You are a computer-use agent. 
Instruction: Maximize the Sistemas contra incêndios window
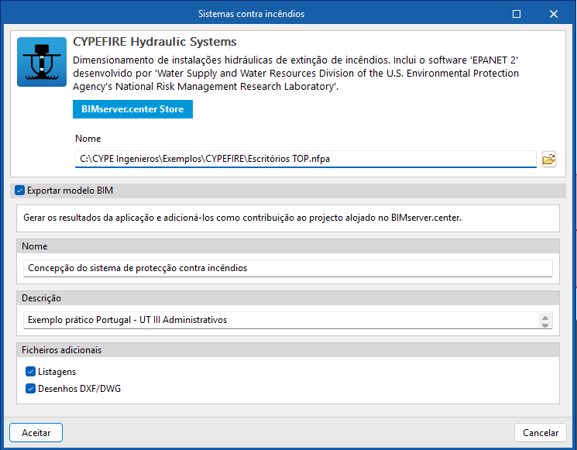point(517,14)
